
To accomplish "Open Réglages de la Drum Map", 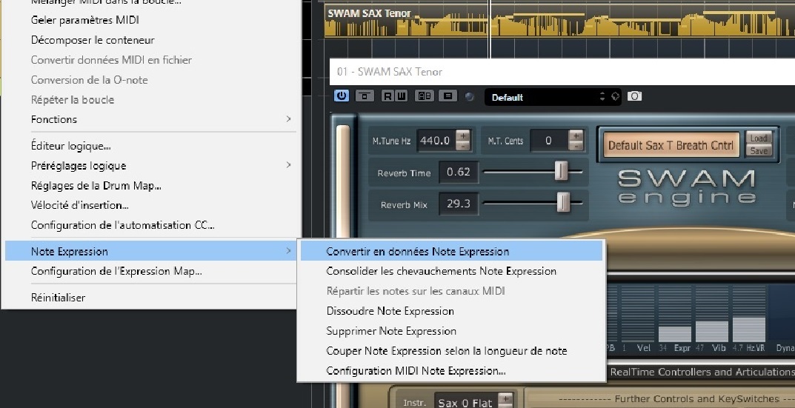I will tap(151, 186).
